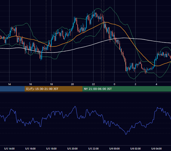Screen dimensions: 171x151
Task: Click the 5/6 04:00 date label
Action: coord(156,148)
